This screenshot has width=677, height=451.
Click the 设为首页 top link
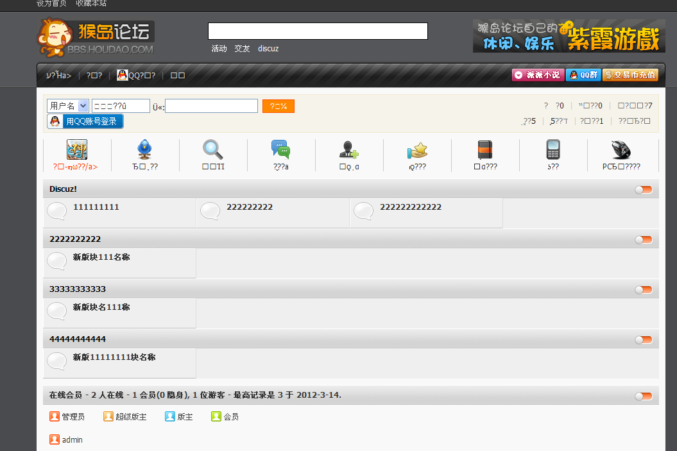[51, 3]
